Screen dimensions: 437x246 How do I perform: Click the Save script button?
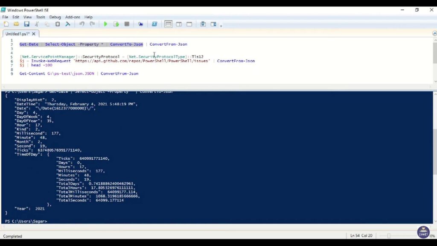[x=26, y=24]
